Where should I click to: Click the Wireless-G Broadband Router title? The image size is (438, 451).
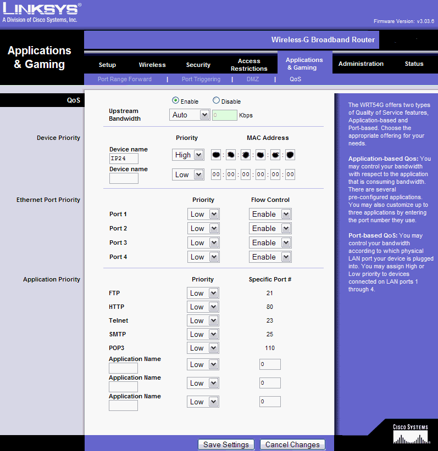(x=323, y=40)
